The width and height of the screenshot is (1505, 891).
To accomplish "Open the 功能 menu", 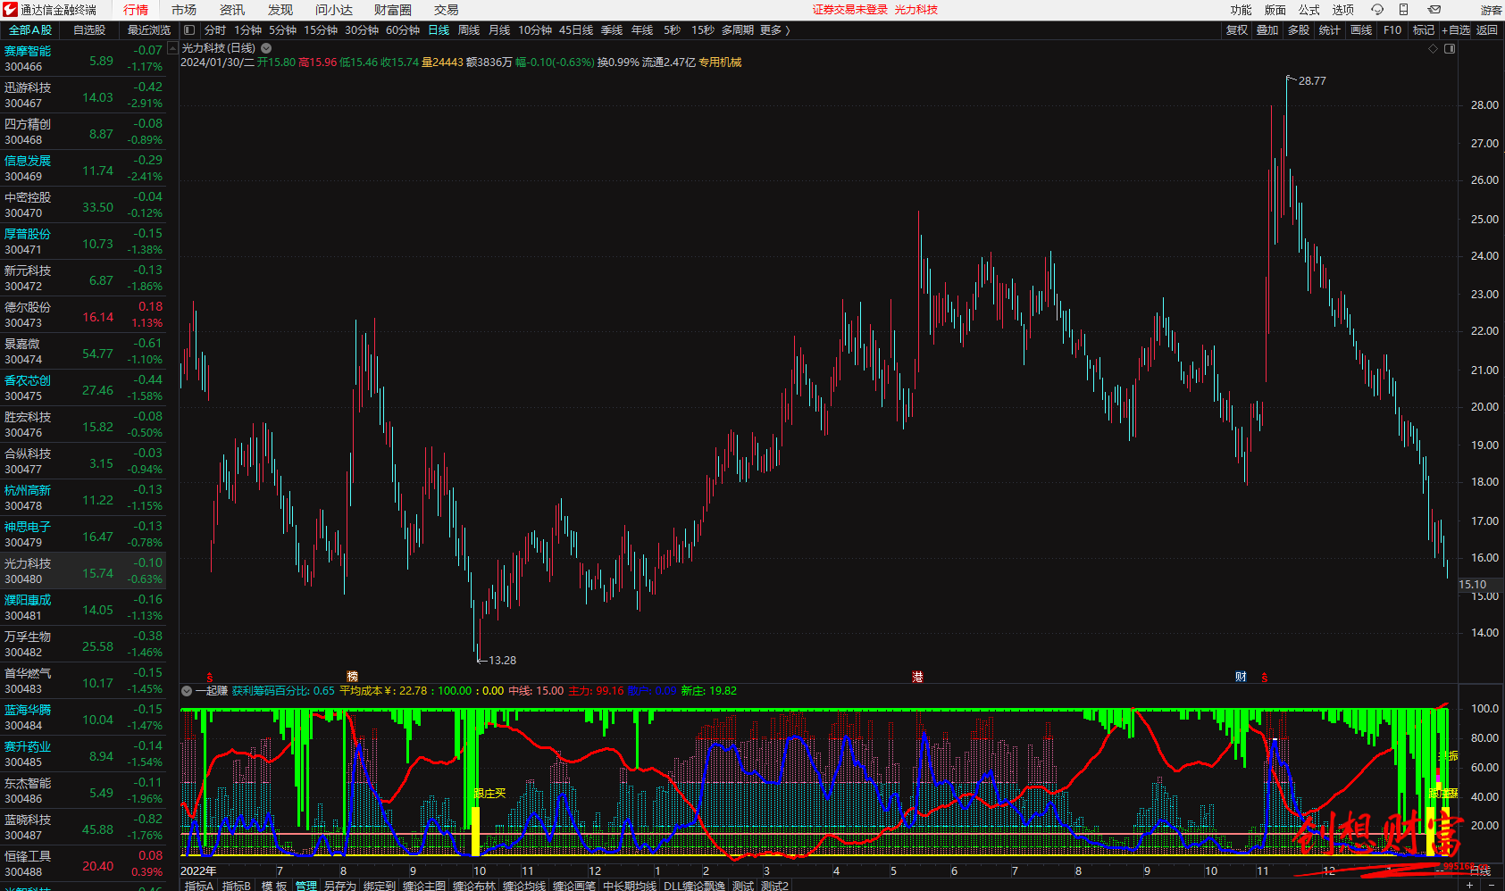I will point(1242,10).
